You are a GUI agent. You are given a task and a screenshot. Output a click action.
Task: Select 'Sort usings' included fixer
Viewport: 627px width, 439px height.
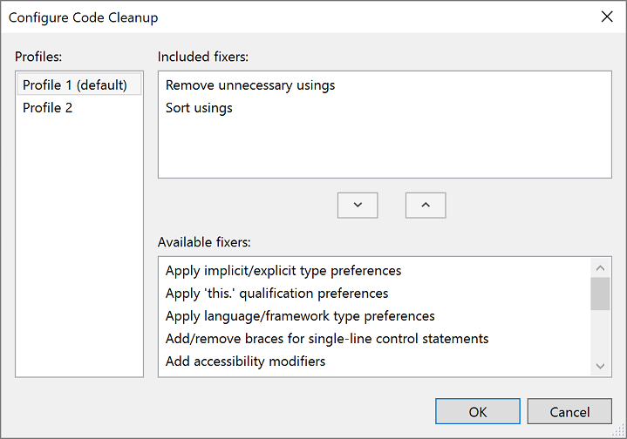(199, 108)
